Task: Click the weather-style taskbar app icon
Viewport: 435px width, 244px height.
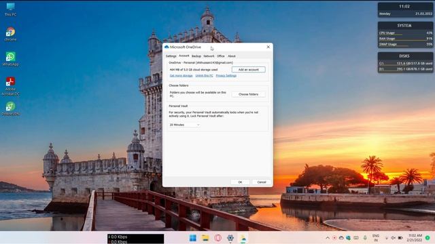Action: click(243, 238)
